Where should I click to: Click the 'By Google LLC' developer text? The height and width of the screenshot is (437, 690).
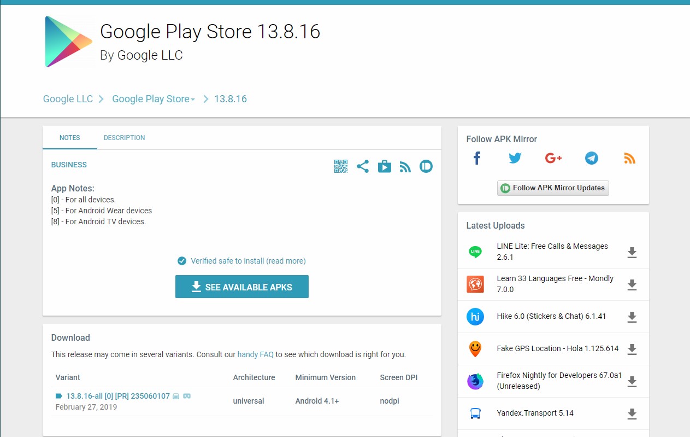[141, 55]
